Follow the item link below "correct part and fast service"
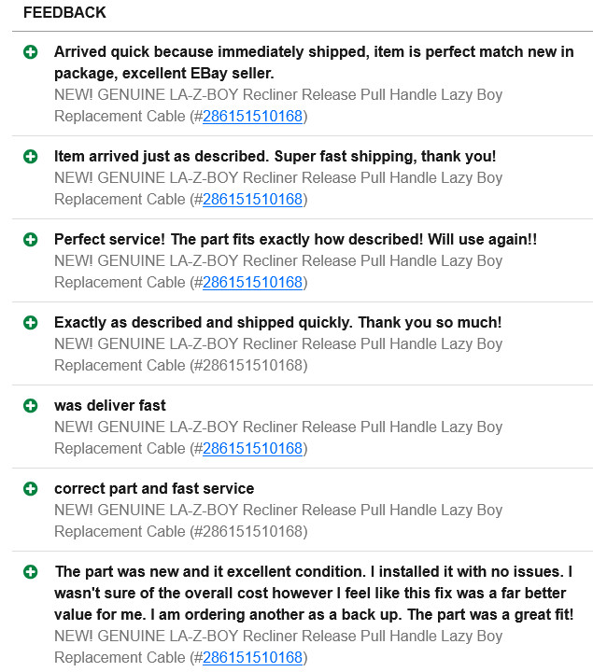 pos(252,531)
